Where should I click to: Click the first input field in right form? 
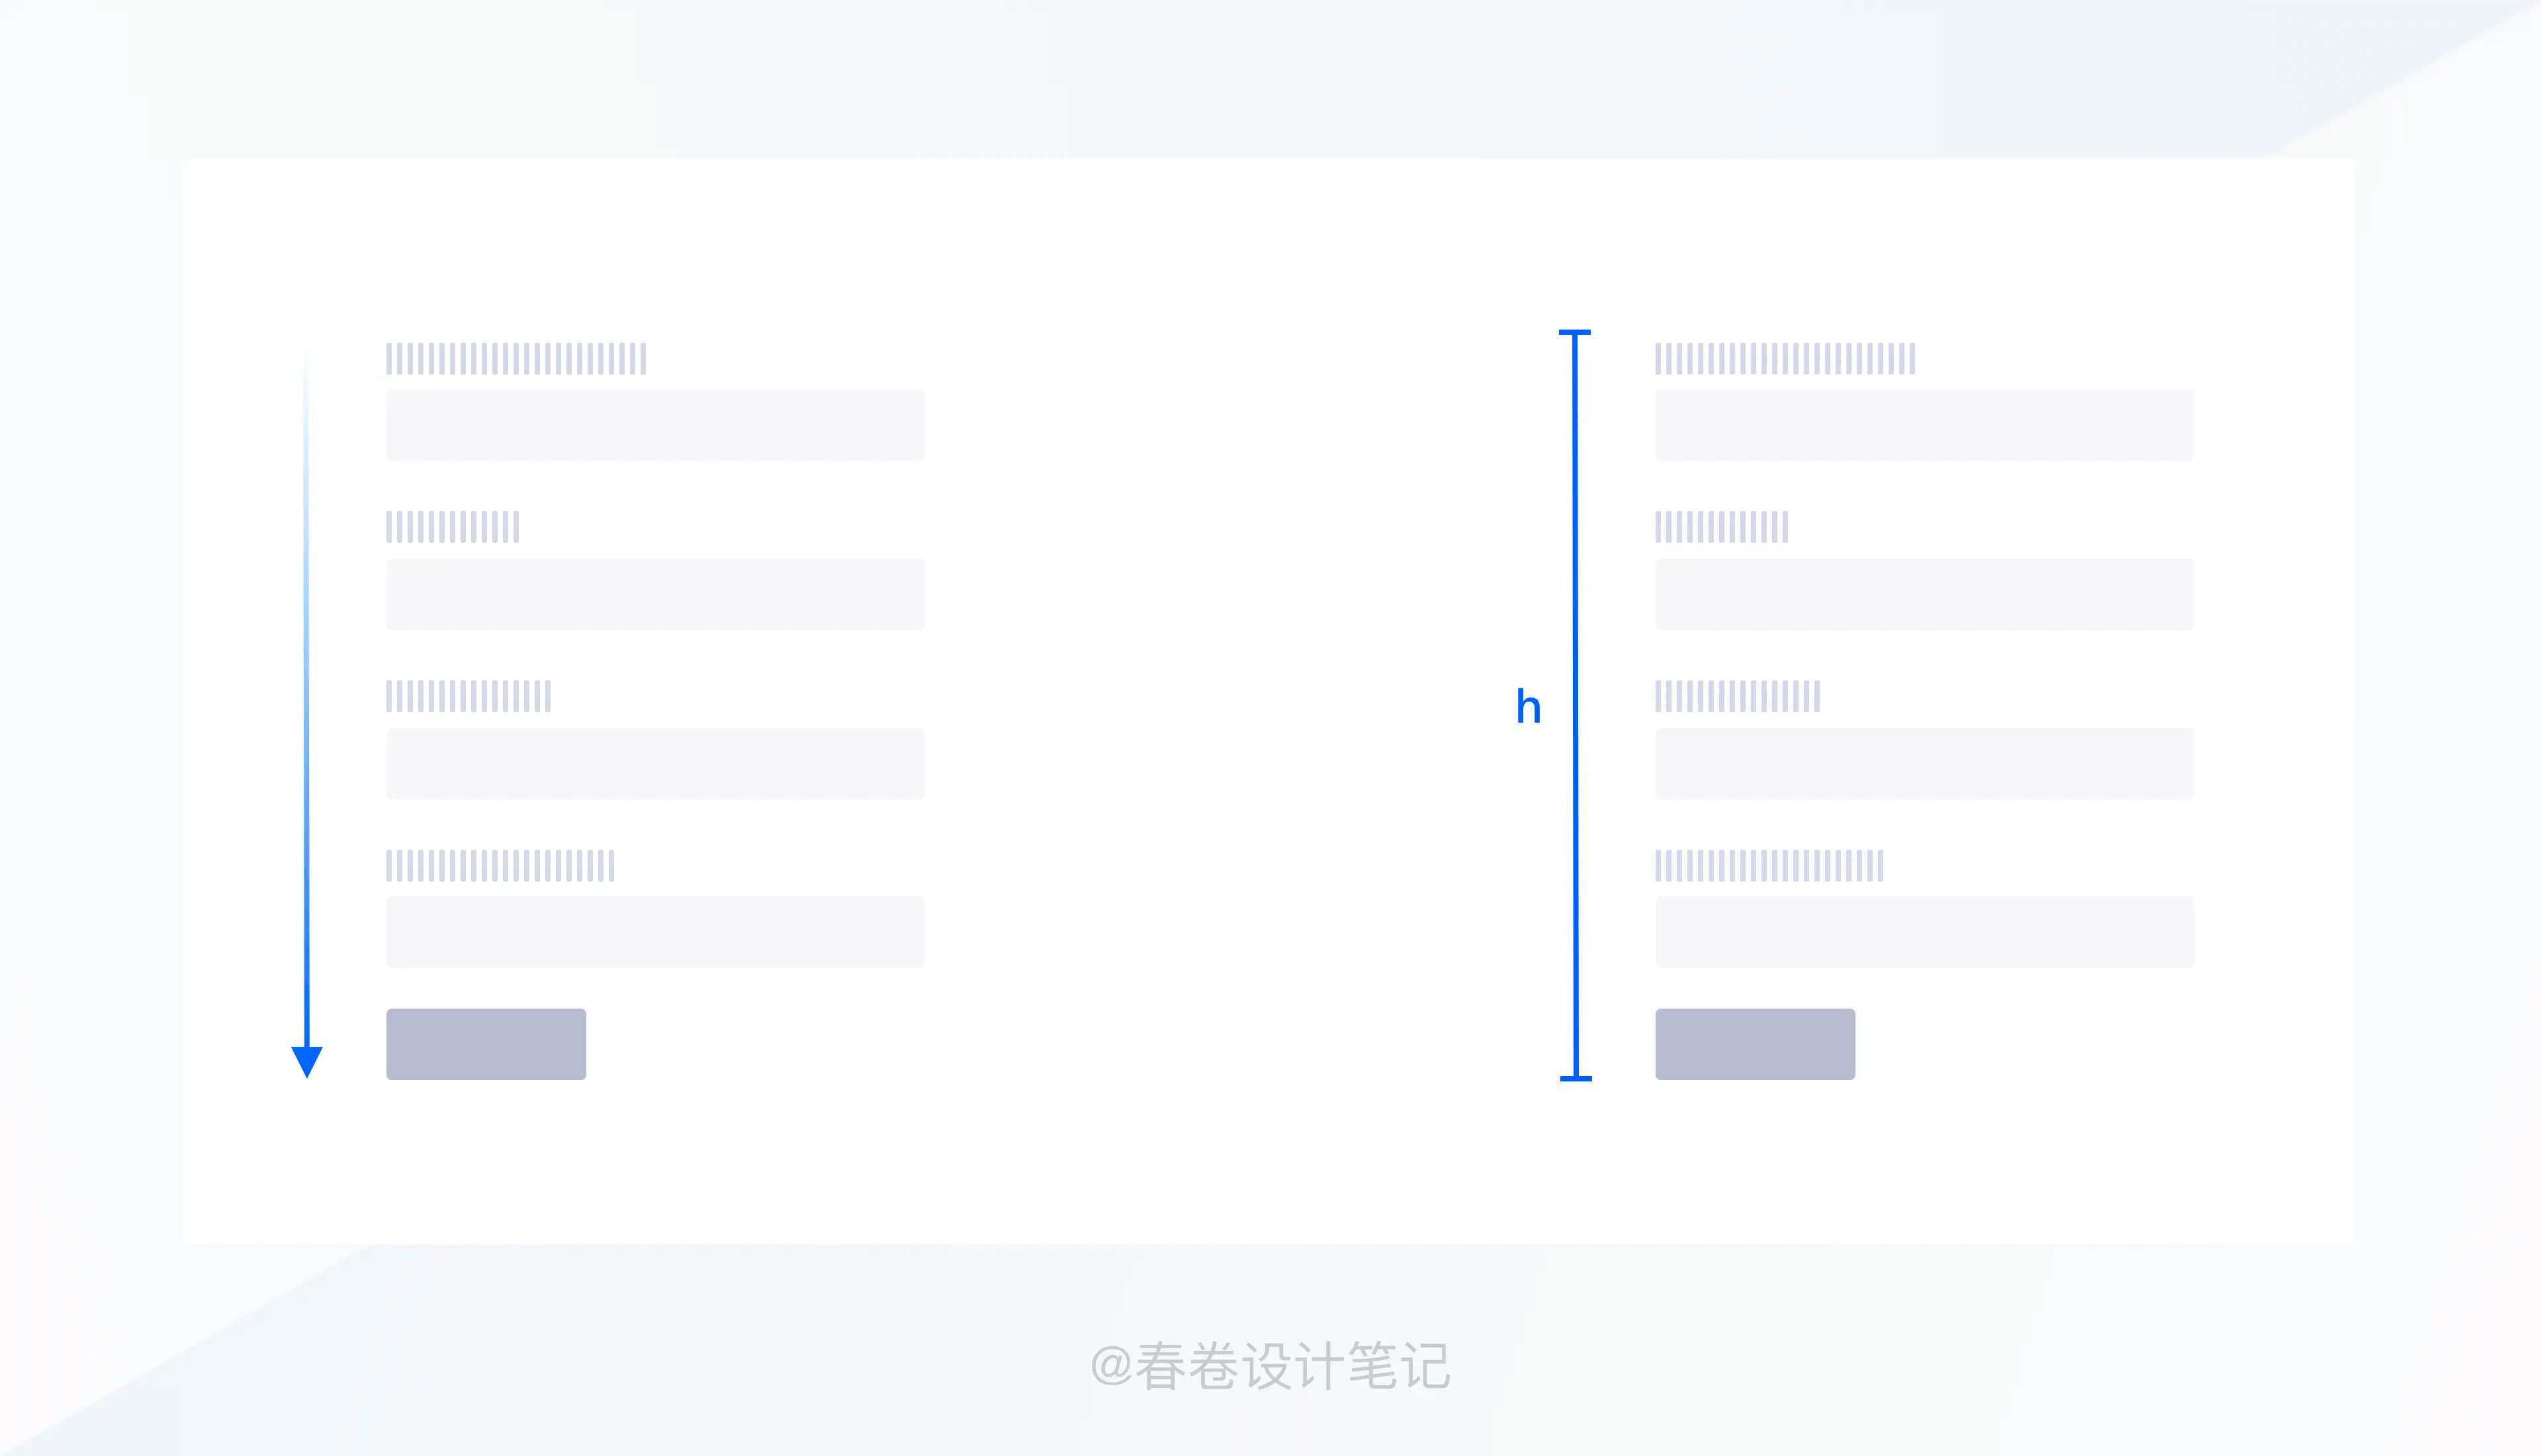1924,425
